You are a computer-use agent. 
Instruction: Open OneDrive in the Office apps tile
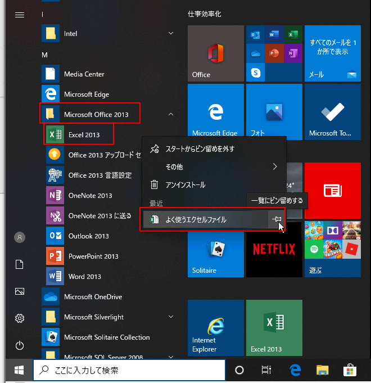[255, 53]
